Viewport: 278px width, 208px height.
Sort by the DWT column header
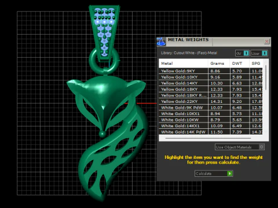[x=240, y=64]
